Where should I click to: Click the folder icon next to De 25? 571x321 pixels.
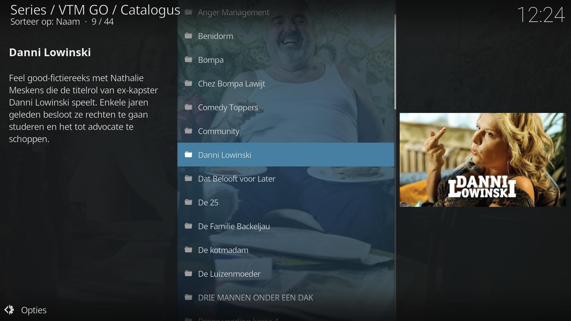tap(188, 202)
